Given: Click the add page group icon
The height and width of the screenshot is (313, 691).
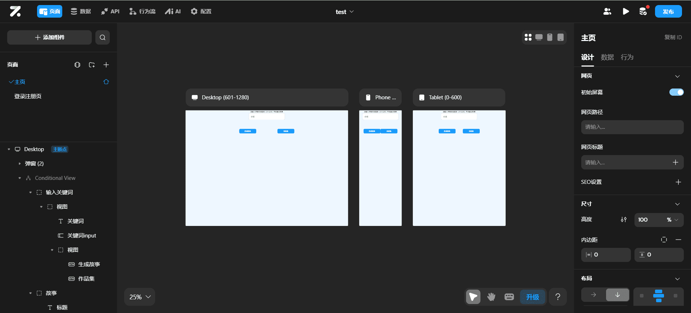Looking at the screenshot, I should pyautogui.click(x=92, y=65).
